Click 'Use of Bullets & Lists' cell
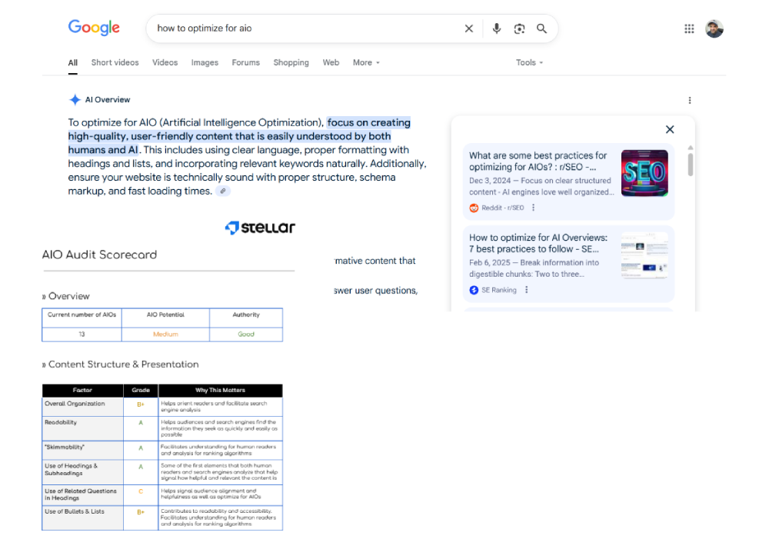Image resolution: width=769 pixels, height=559 pixels. click(x=82, y=517)
